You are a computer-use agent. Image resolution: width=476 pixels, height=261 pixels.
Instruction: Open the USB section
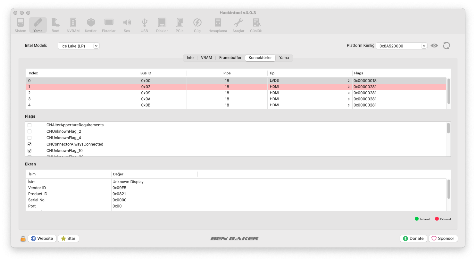[x=144, y=25]
